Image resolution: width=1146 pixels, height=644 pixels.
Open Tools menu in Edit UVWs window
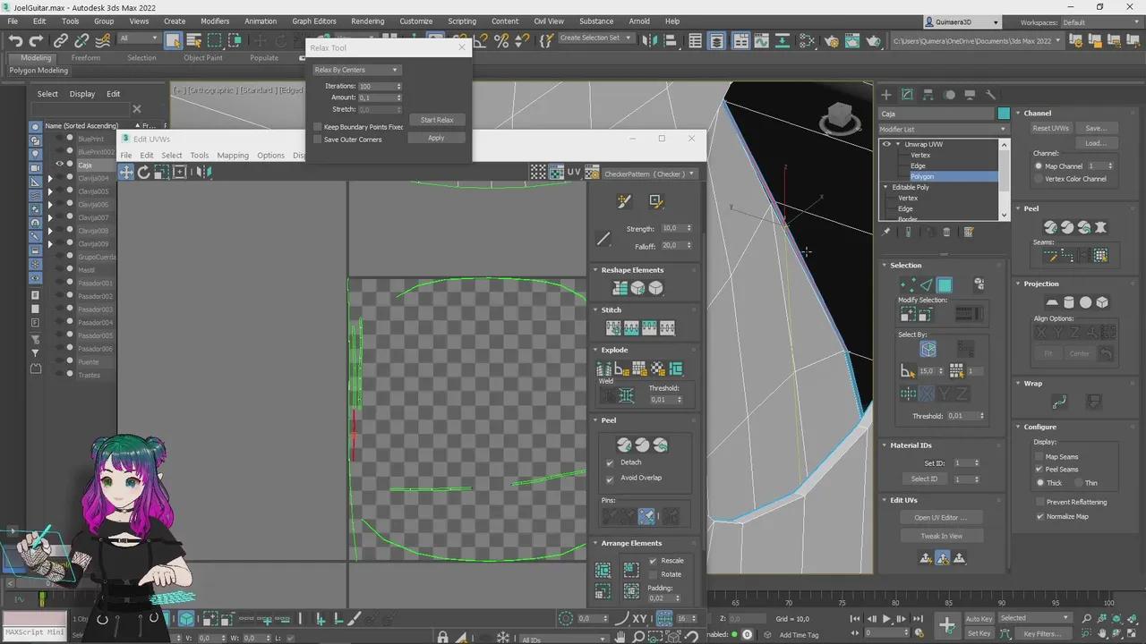click(x=199, y=156)
